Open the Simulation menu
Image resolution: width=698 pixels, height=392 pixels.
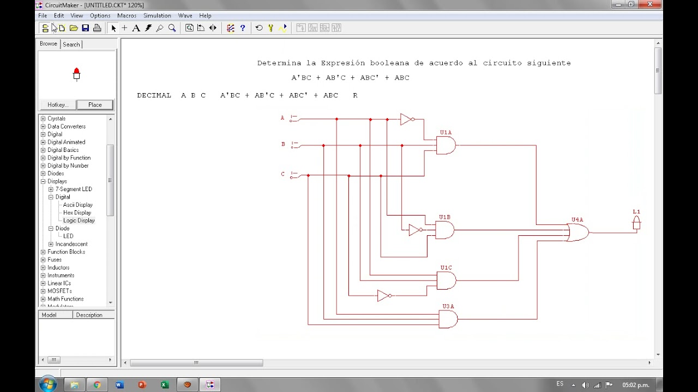[x=157, y=16]
